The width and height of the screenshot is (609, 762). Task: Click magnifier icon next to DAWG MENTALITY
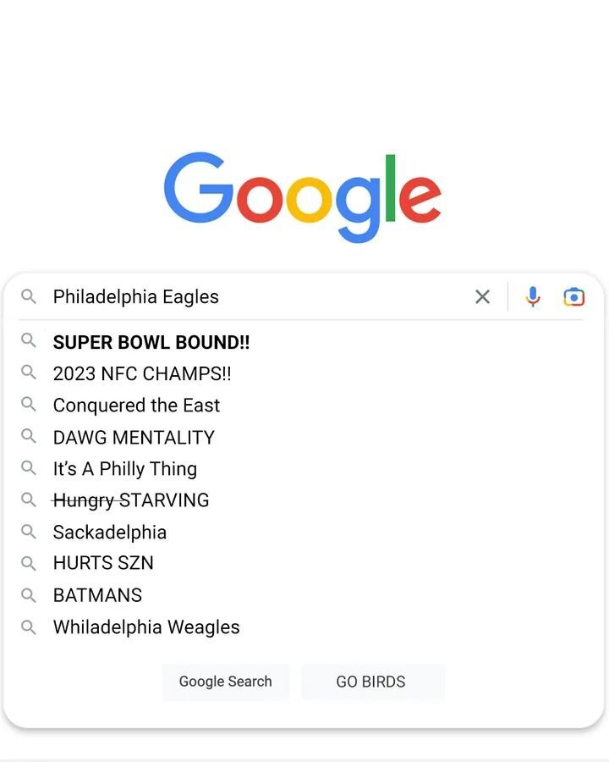[29, 436]
